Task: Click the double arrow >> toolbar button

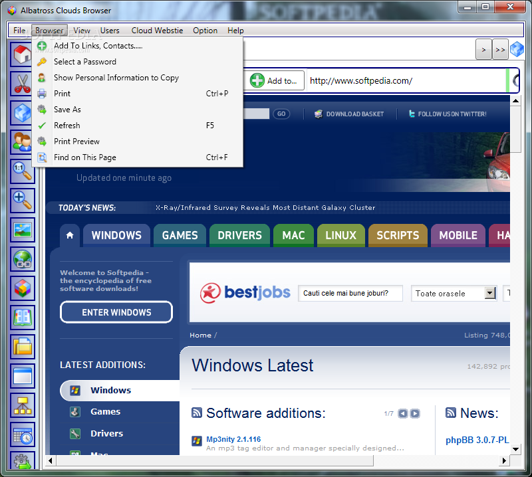Action: point(500,50)
